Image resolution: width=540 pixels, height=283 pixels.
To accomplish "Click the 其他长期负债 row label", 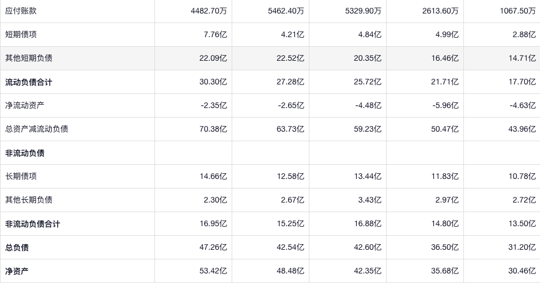I will (29, 200).
